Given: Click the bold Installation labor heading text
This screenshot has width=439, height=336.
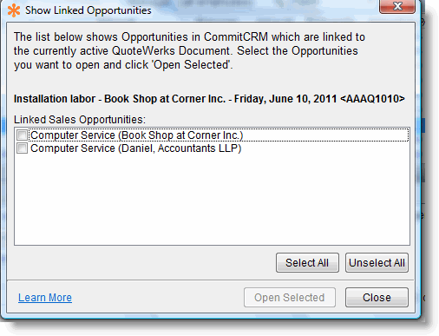Looking at the screenshot, I should (55, 99).
